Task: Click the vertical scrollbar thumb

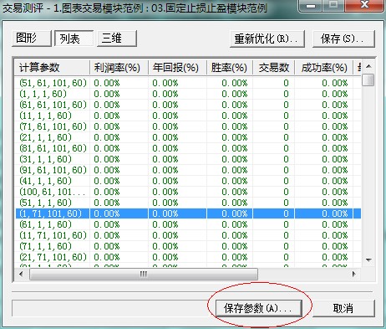Action: (368, 80)
